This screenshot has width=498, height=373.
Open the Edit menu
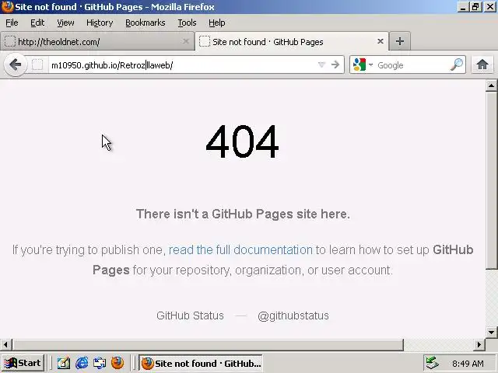pyautogui.click(x=37, y=23)
